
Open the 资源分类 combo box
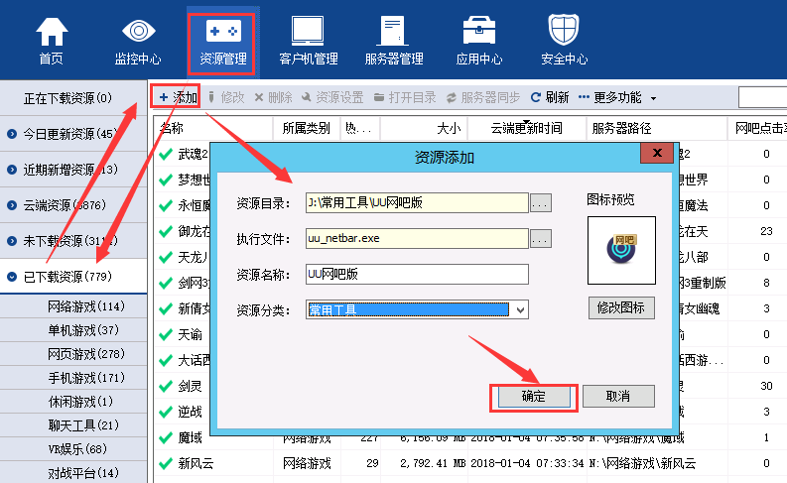click(x=417, y=309)
